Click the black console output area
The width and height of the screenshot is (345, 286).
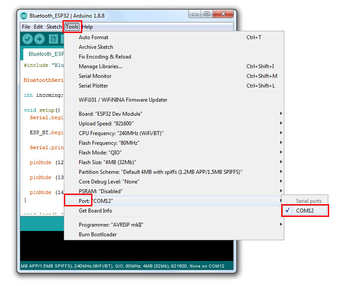(x=127, y=250)
